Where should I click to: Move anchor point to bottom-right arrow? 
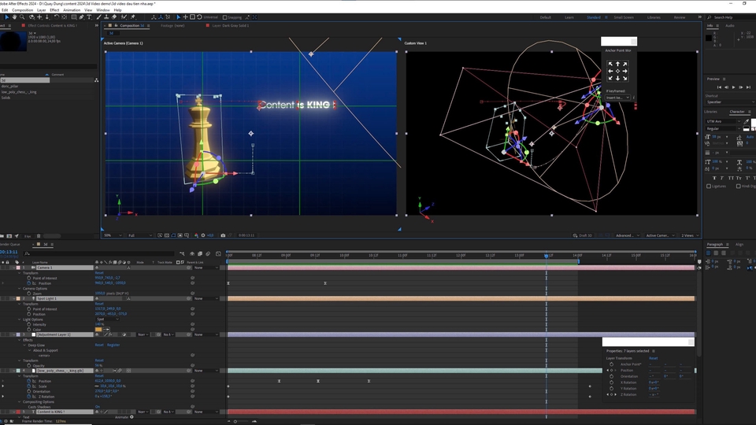point(624,78)
